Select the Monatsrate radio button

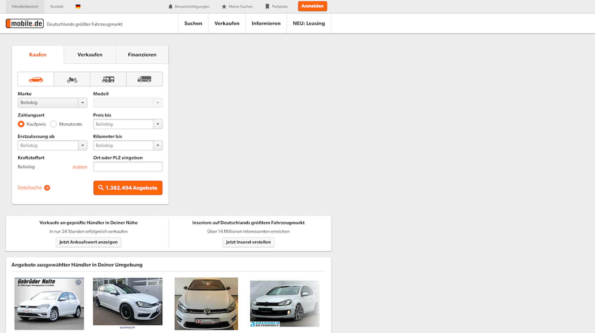click(53, 124)
